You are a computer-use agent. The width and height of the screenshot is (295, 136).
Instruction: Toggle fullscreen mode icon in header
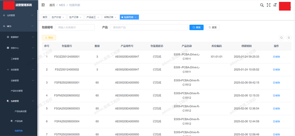268,5
